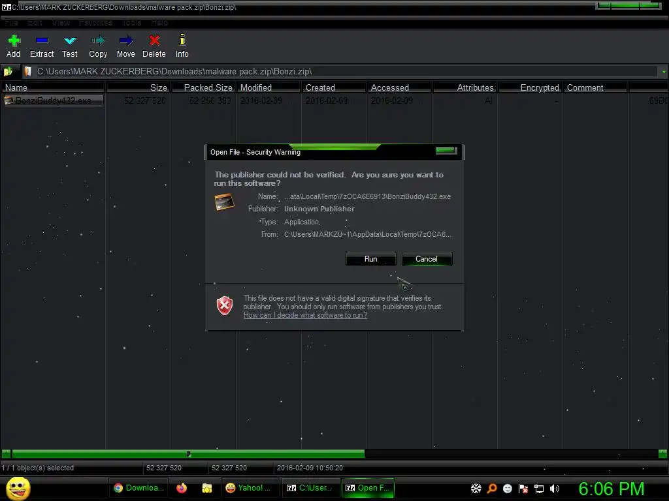Close the security warning with title bar button
The width and height of the screenshot is (669, 501).
click(x=446, y=151)
